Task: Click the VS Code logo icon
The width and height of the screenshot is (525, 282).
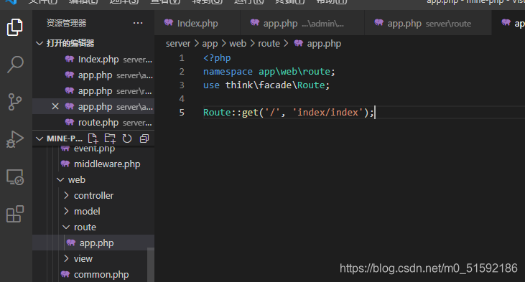Action: click(11, 1)
